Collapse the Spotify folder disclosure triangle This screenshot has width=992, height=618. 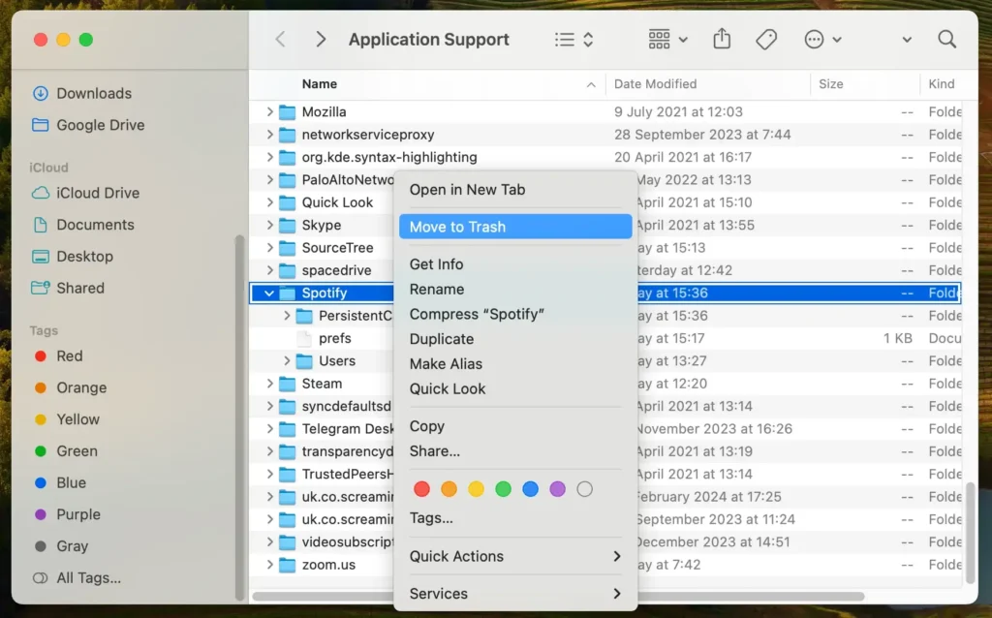pyautogui.click(x=268, y=293)
